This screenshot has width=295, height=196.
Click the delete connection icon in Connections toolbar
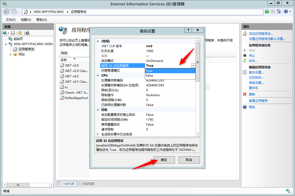28,33
